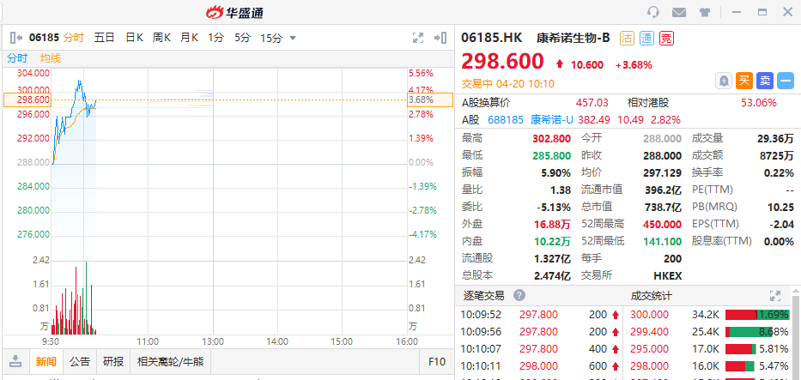Click the 通 stock connect tag
Screen dimensions: 801x380
[x=646, y=38]
